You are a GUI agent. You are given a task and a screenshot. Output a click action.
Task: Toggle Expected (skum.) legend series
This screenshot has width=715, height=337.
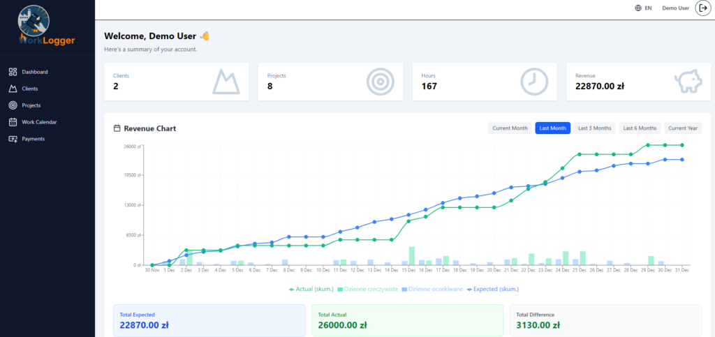493,288
